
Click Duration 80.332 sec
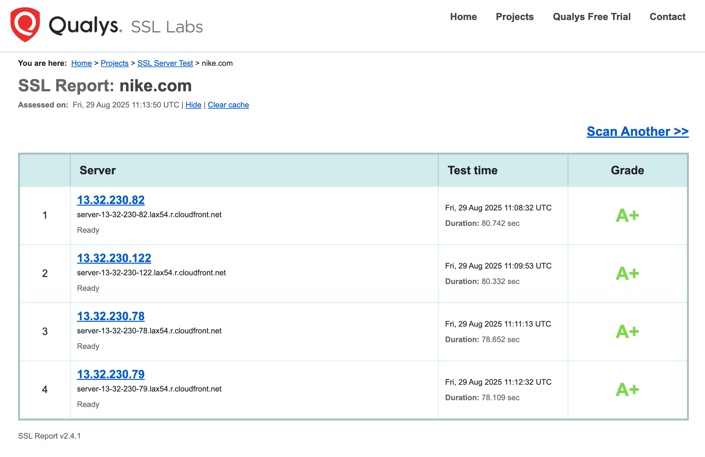click(482, 281)
